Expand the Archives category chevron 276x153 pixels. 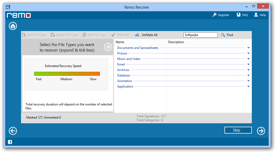tap(248, 70)
